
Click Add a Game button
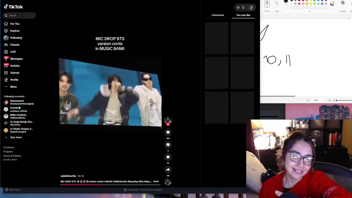click(13, 190)
